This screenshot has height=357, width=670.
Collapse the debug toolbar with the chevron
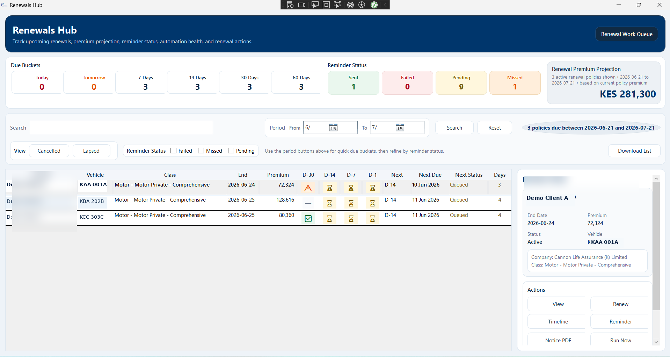coord(385,5)
